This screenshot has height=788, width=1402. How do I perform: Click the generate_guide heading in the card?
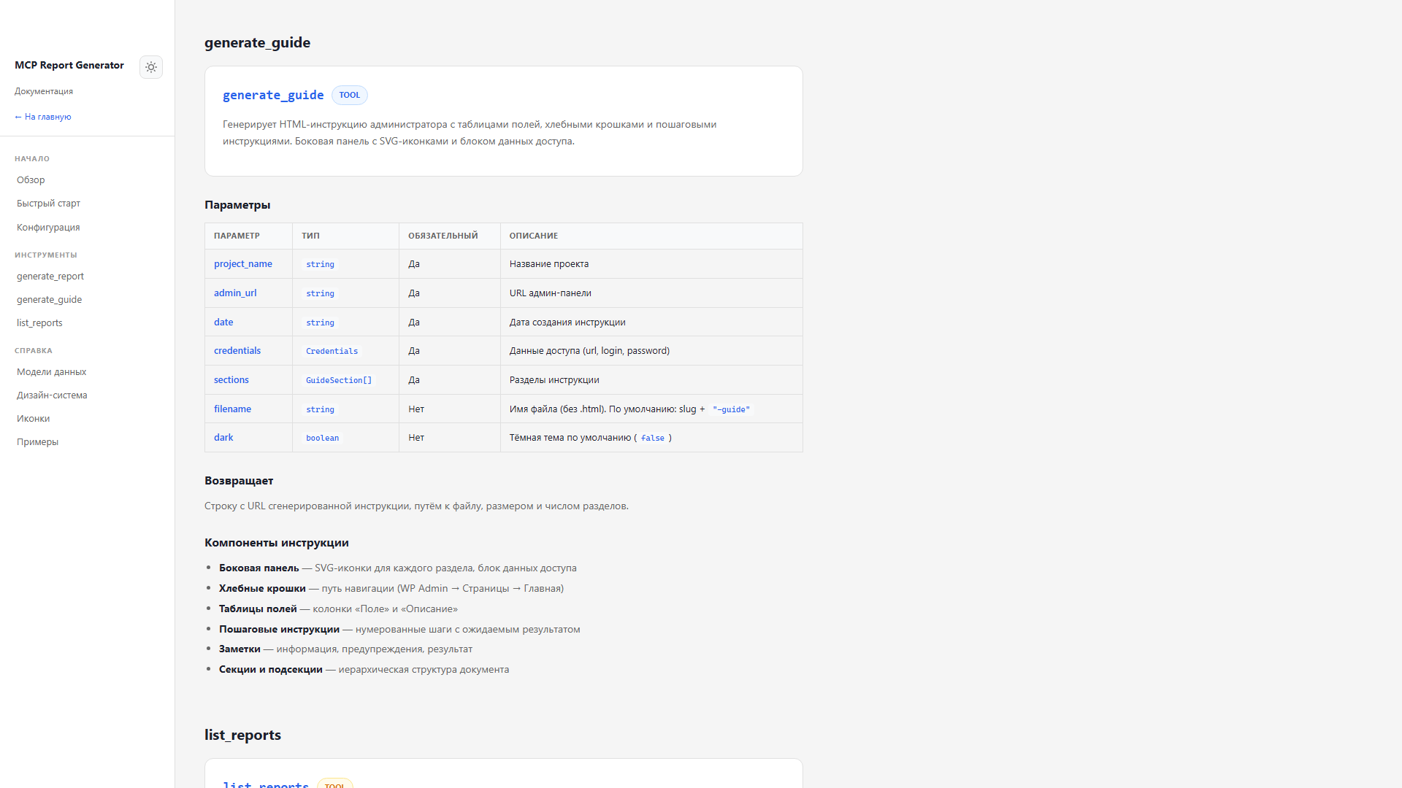pyautogui.click(x=273, y=95)
